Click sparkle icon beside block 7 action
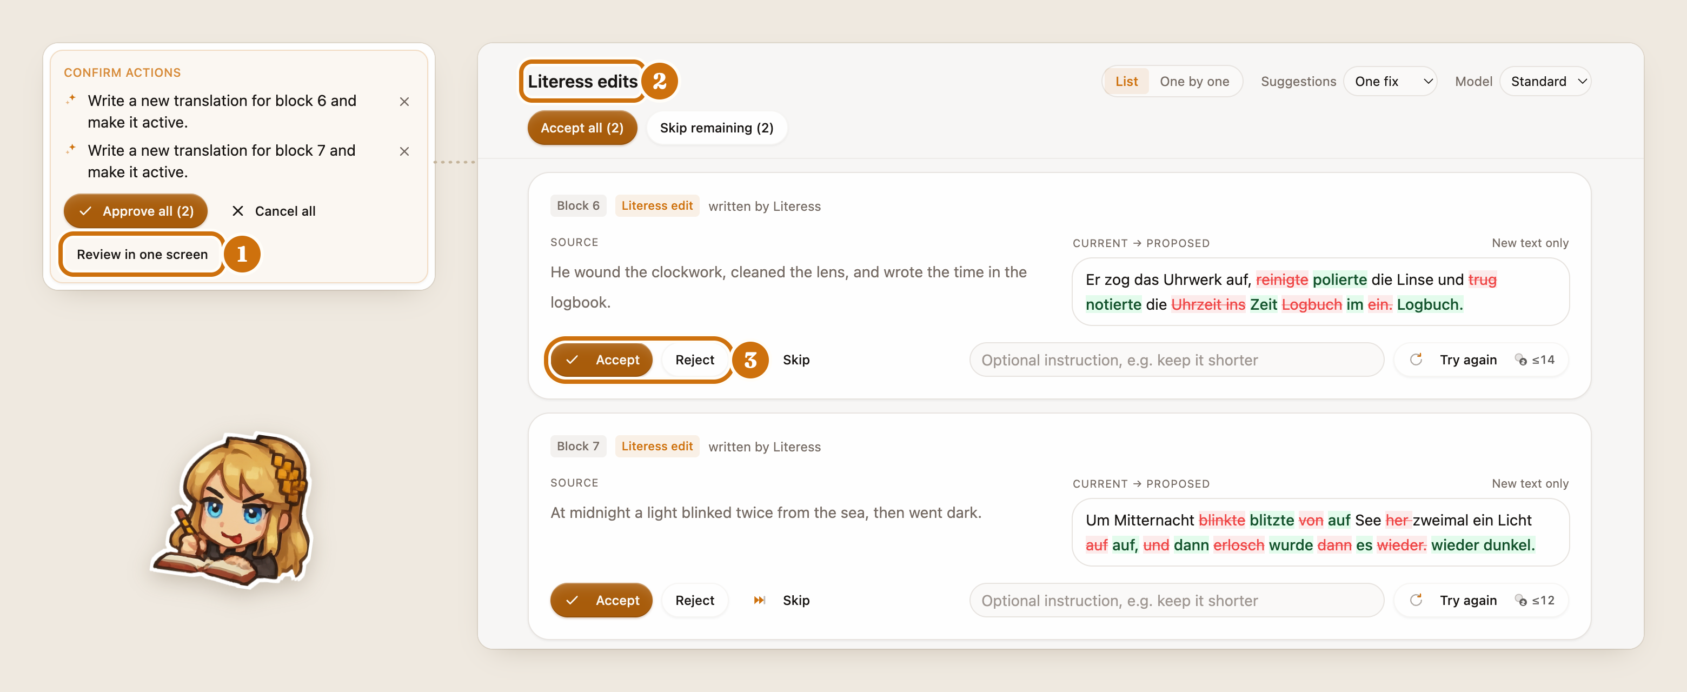The width and height of the screenshot is (1687, 692). 71,149
